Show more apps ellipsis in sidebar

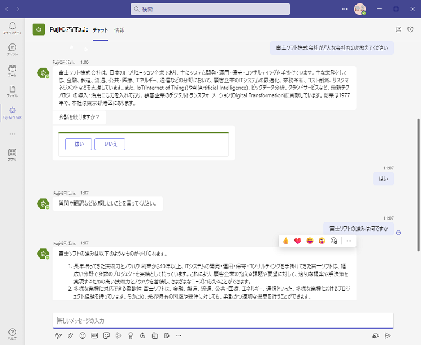(12, 134)
